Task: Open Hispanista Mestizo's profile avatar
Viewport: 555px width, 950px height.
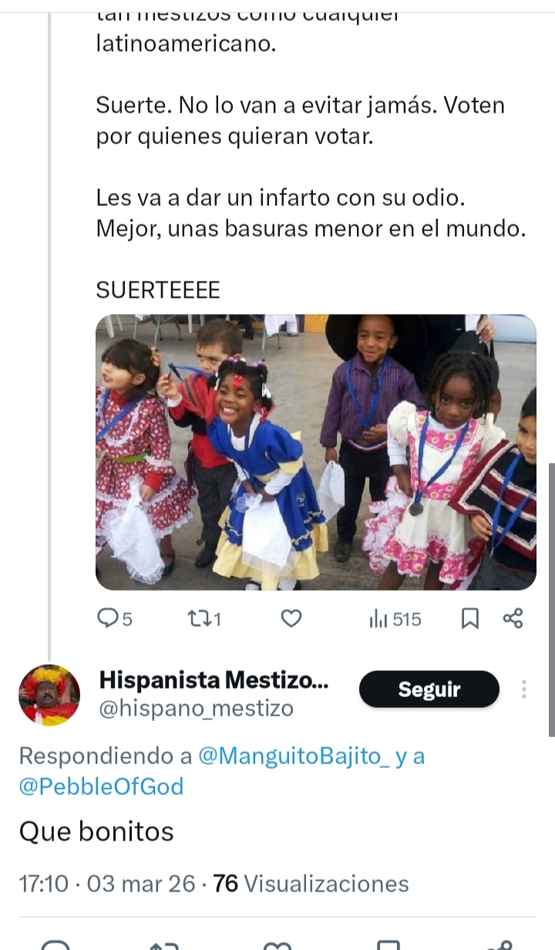Action: point(49,695)
